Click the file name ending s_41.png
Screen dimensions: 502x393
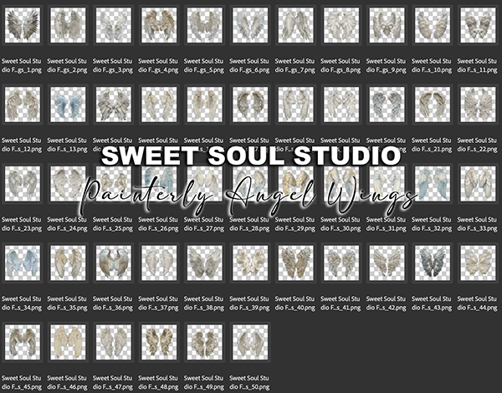click(341, 303)
